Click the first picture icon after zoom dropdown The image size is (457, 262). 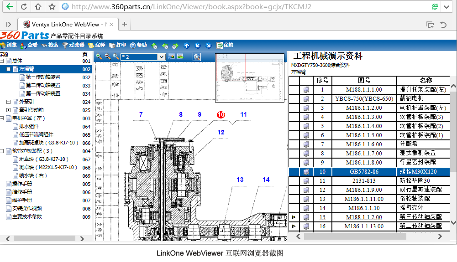point(171,57)
